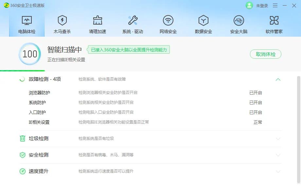The height and width of the screenshot is (190, 301).
Task: Open the 安全大脑 security brain panel
Action: pos(239,25)
